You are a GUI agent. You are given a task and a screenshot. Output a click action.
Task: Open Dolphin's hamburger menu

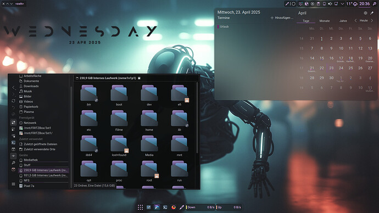(14, 184)
